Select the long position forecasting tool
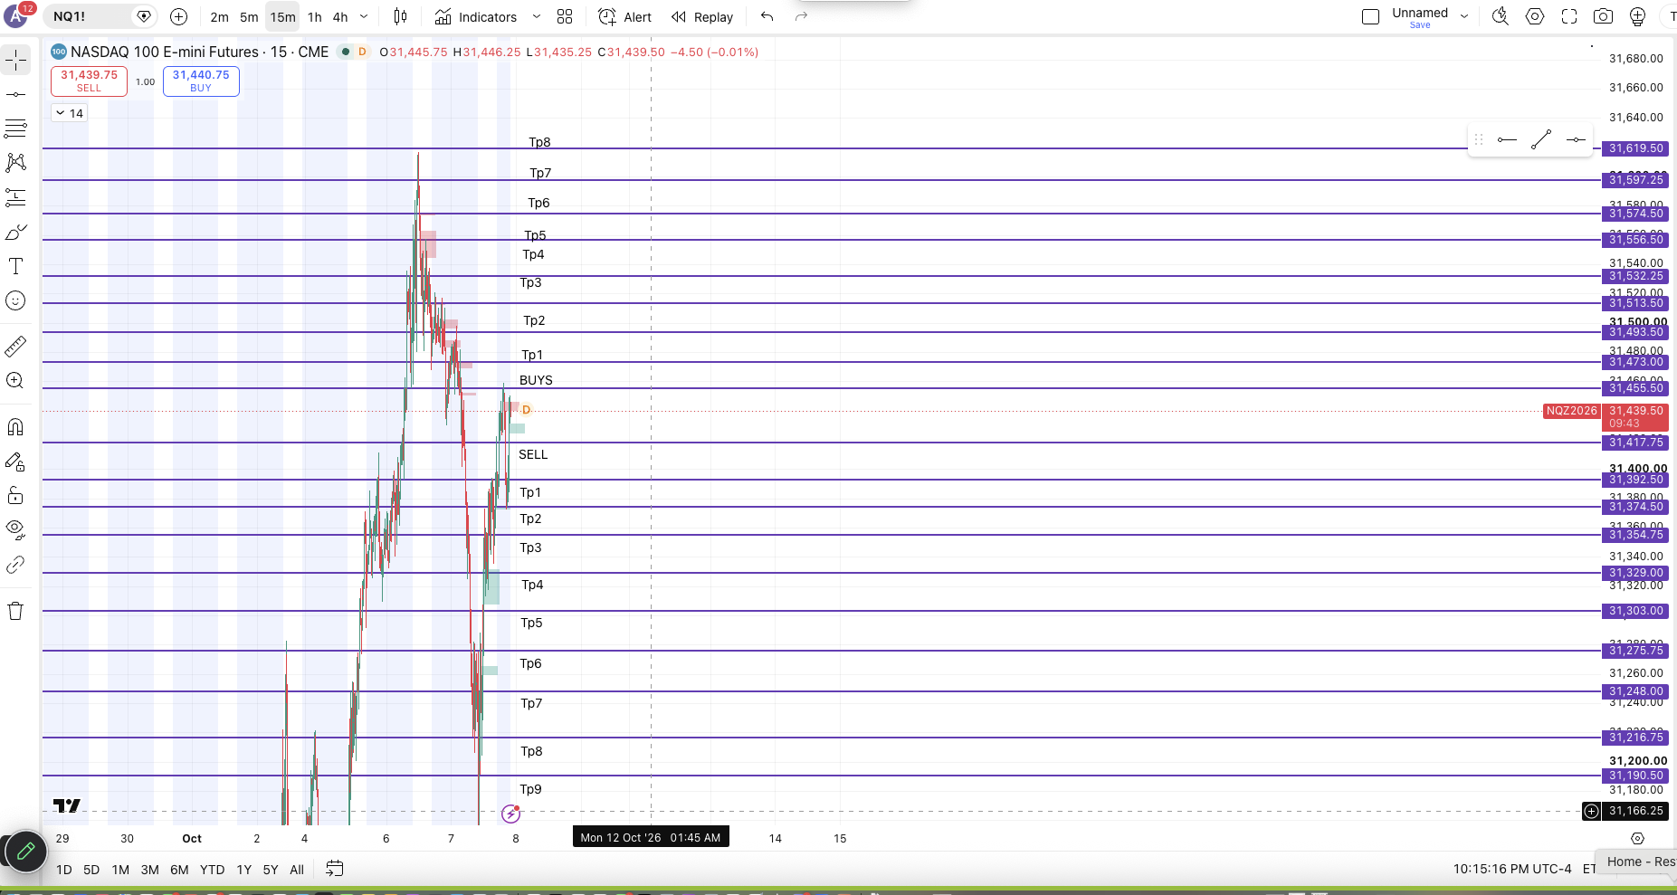This screenshot has height=895, width=1677. click(15, 197)
